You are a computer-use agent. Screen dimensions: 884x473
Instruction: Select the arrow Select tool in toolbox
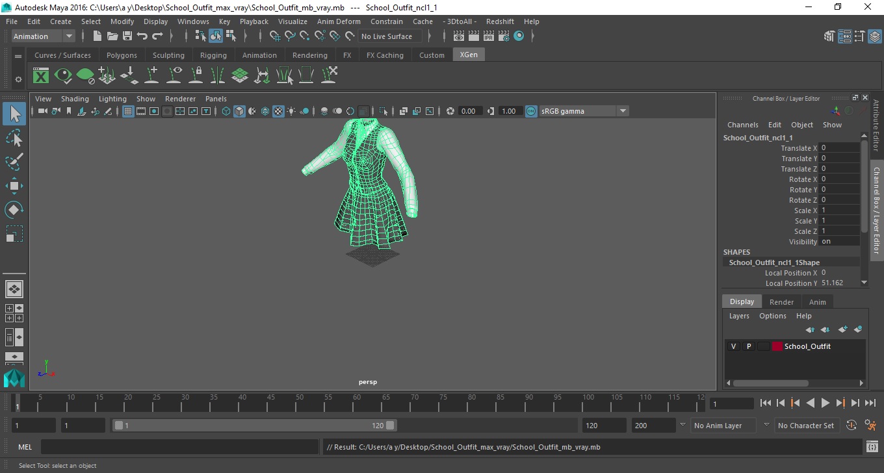pyautogui.click(x=14, y=114)
